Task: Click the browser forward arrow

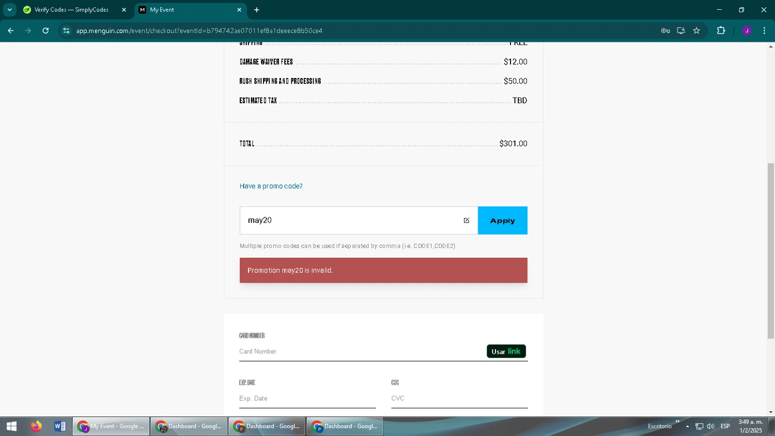Action: click(x=28, y=30)
